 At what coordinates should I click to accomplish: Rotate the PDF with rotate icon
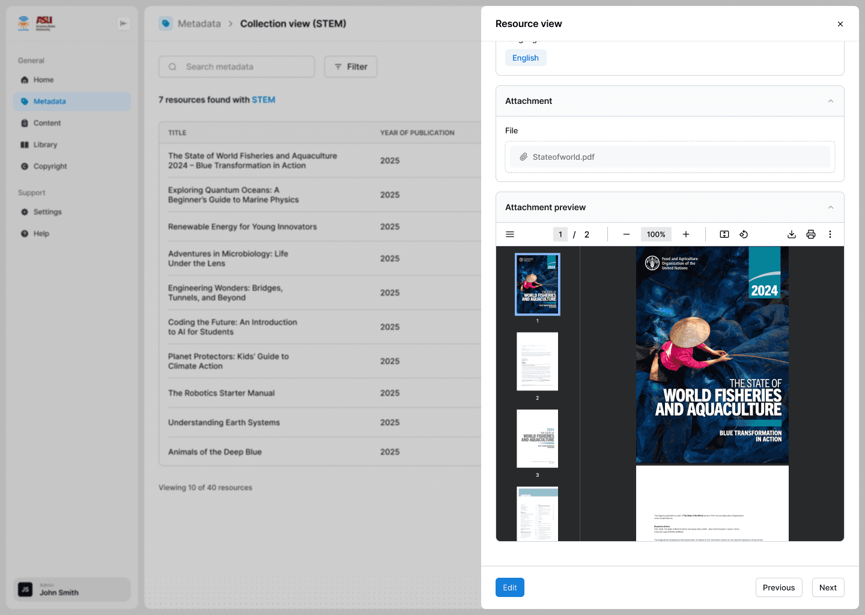coord(744,234)
